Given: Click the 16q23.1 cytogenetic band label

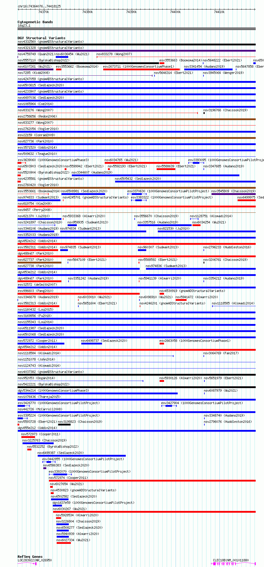Looking at the screenshot, I should tap(24, 26).
